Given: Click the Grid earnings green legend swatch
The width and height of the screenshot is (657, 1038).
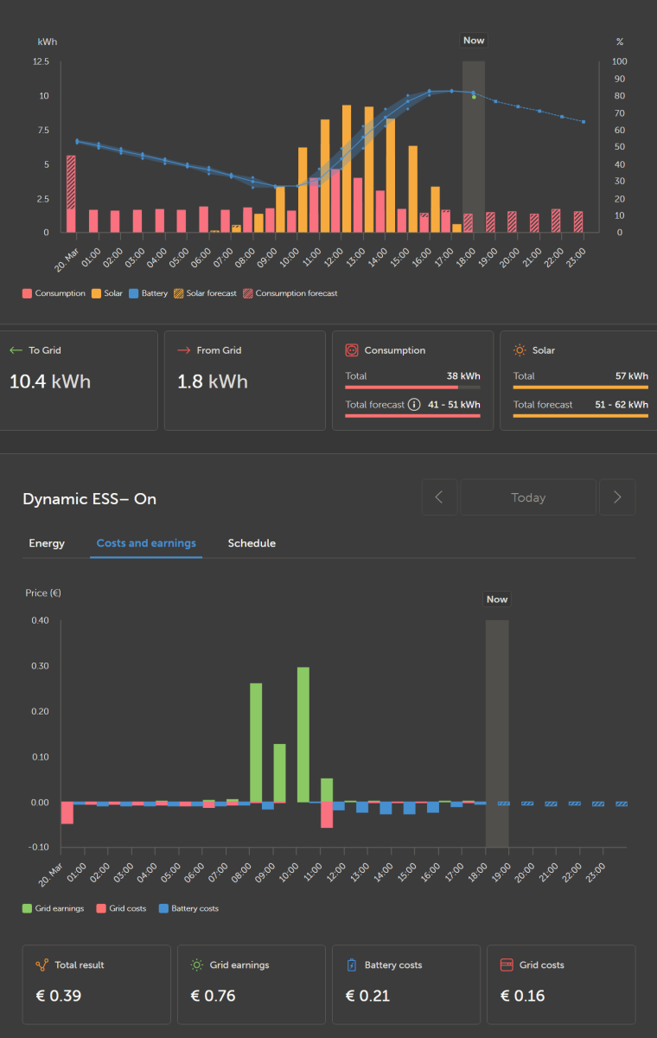Looking at the screenshot, I should point(27,908).
